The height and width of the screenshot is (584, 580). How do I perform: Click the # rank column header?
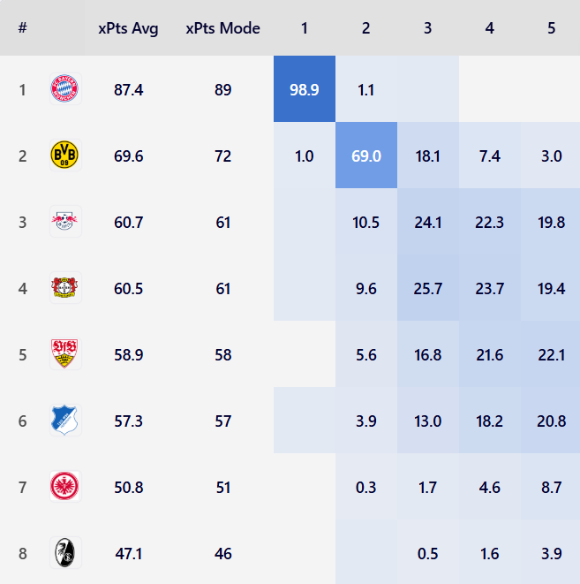tap(22, 27)
